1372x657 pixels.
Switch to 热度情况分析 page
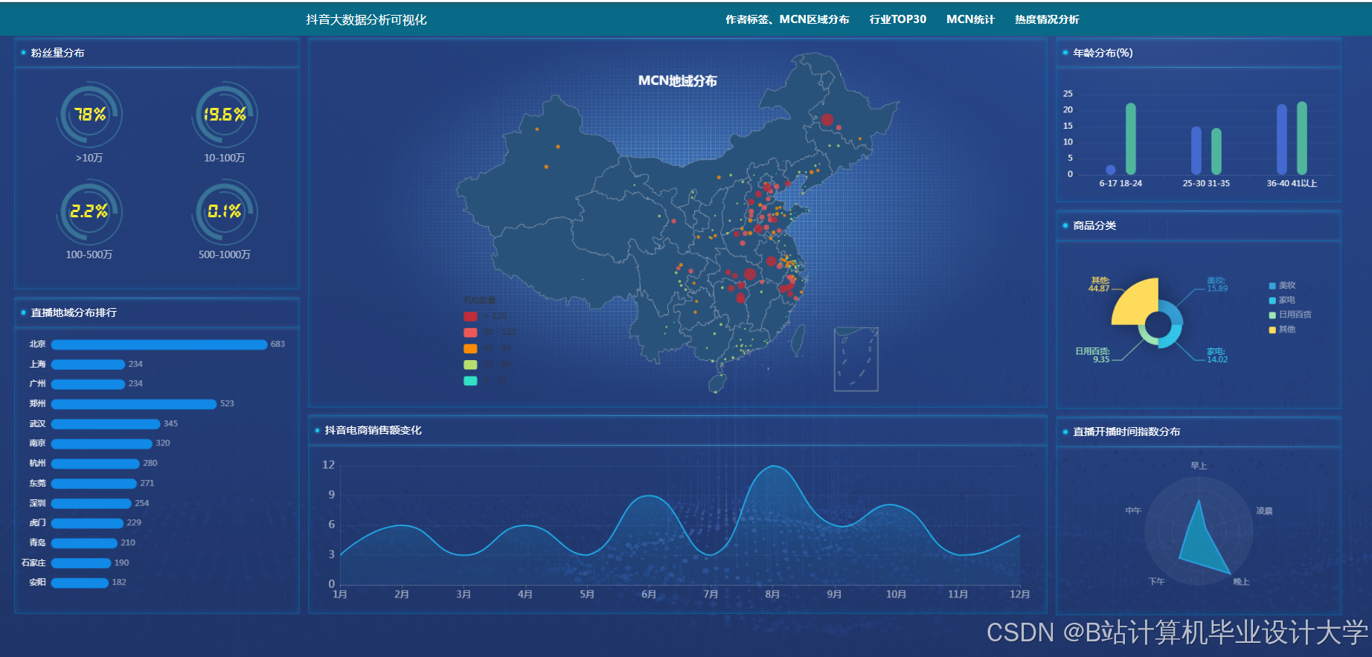(x=1047, y=19)
